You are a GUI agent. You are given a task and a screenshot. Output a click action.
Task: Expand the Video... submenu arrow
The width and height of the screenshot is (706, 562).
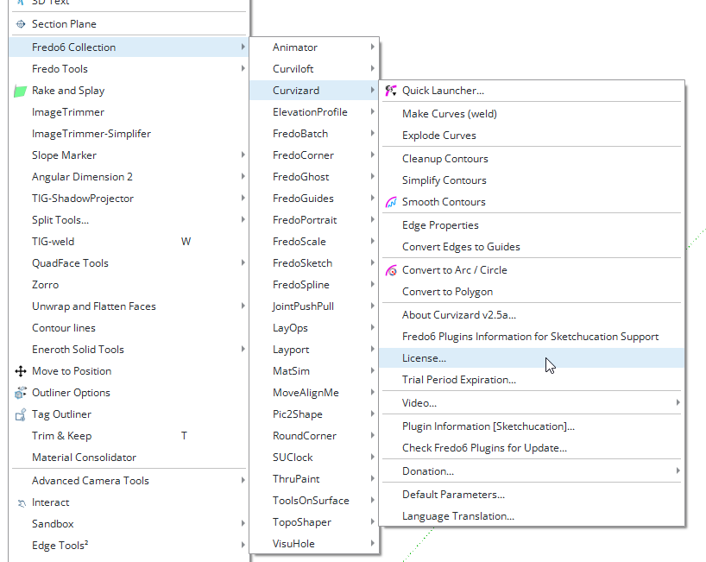[678, 402]
